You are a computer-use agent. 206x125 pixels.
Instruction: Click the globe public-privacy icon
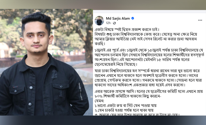point(114,23)
